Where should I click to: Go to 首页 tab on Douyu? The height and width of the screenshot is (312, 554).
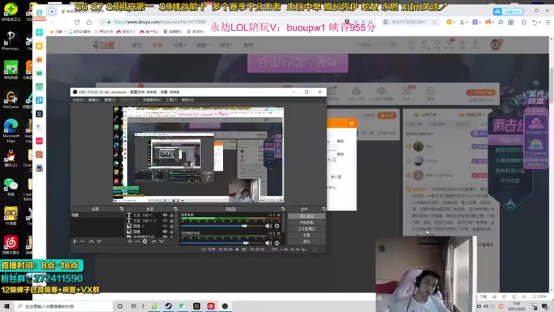pos(136,45)
